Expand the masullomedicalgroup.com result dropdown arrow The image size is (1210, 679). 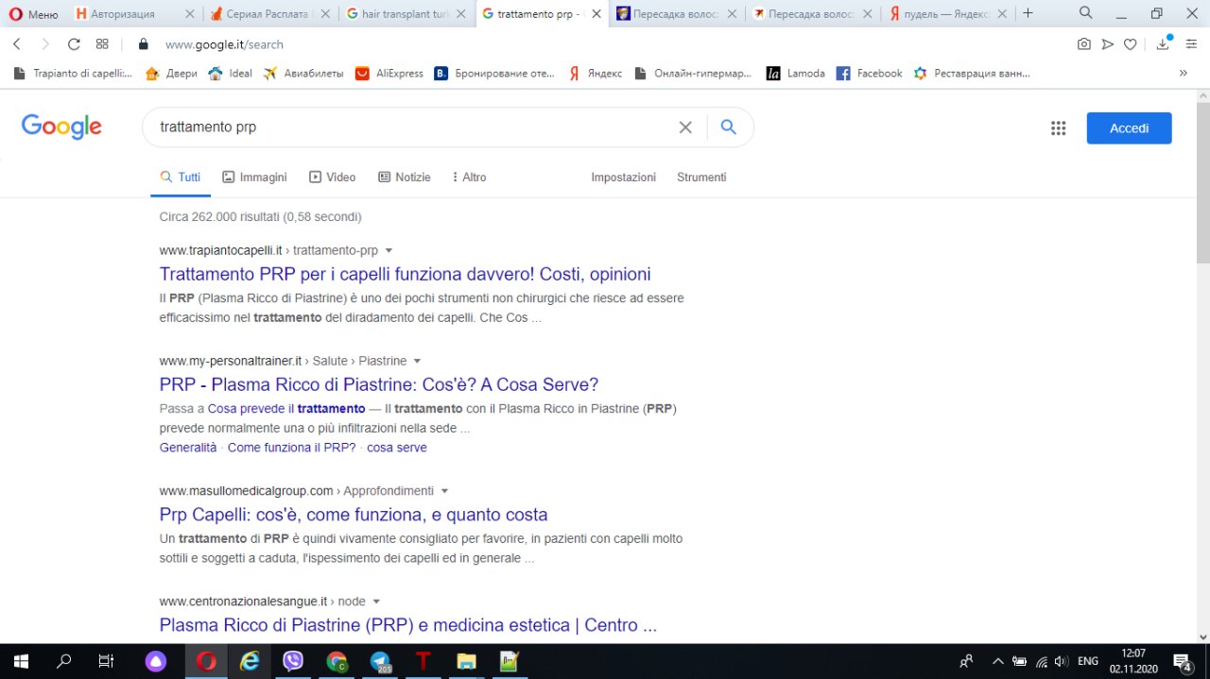[444, 491]
